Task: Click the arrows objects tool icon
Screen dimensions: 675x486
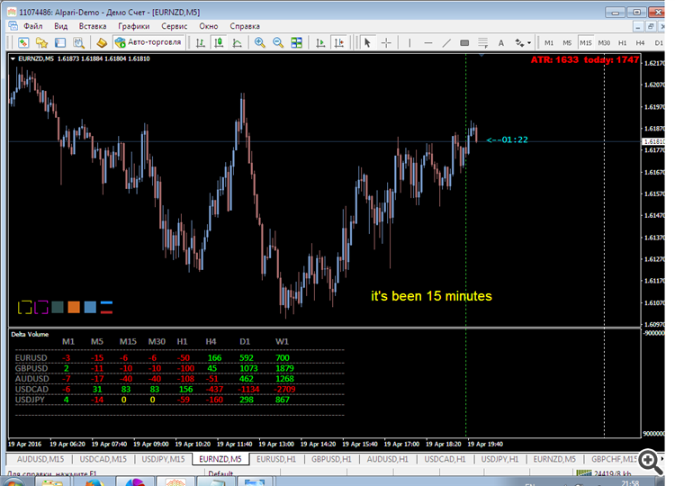Action: tap(519, 42)
